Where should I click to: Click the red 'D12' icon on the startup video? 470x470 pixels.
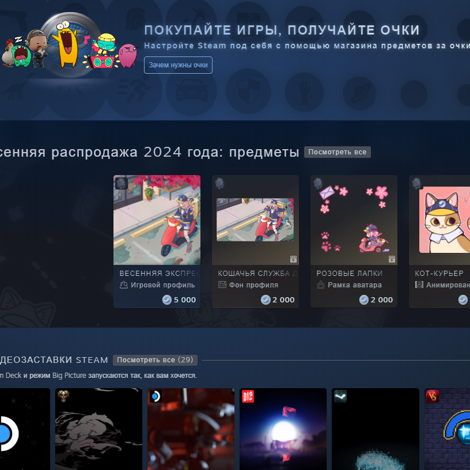click(248, 396)
